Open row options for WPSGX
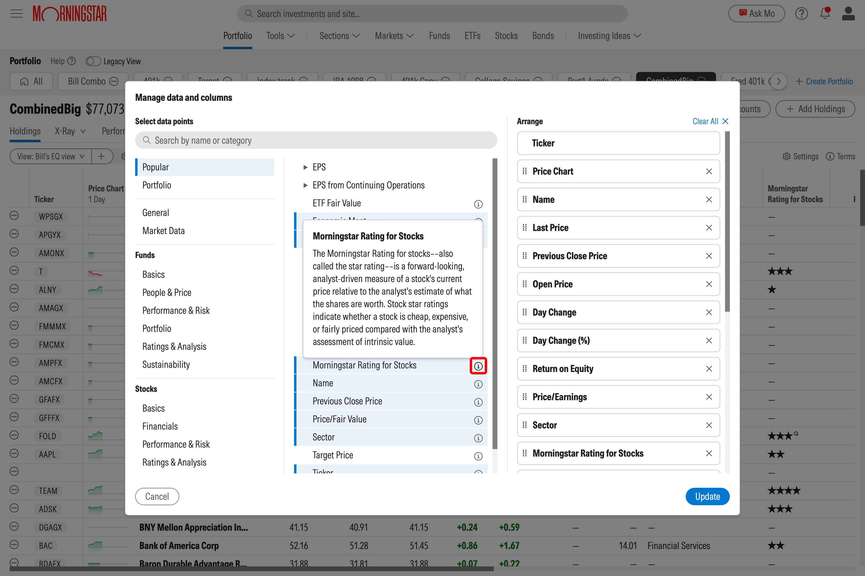Image resolution: width=865 pixels, height=576 pixels. [14, 216]
